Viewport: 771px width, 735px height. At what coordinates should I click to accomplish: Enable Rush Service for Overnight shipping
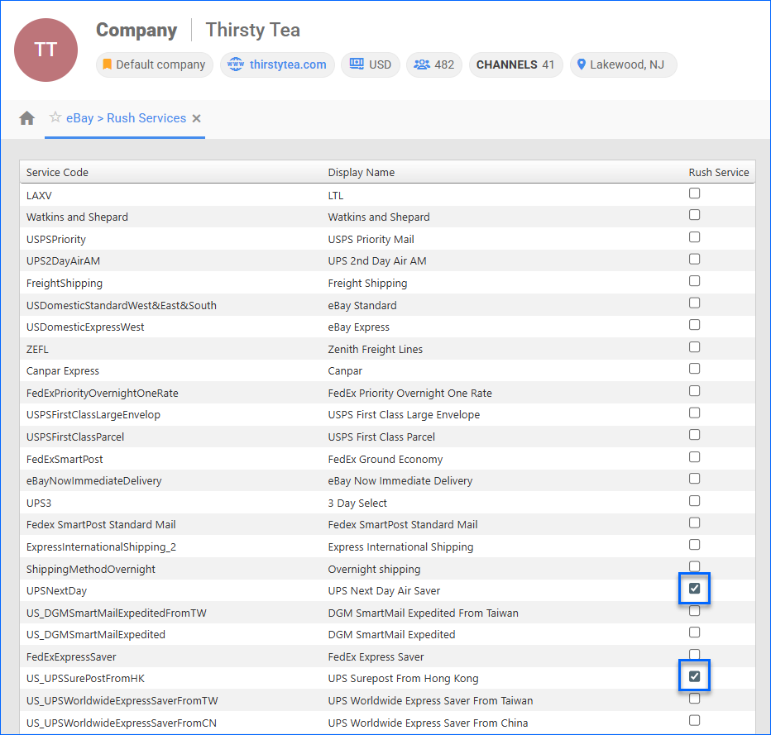click(695, 566)
